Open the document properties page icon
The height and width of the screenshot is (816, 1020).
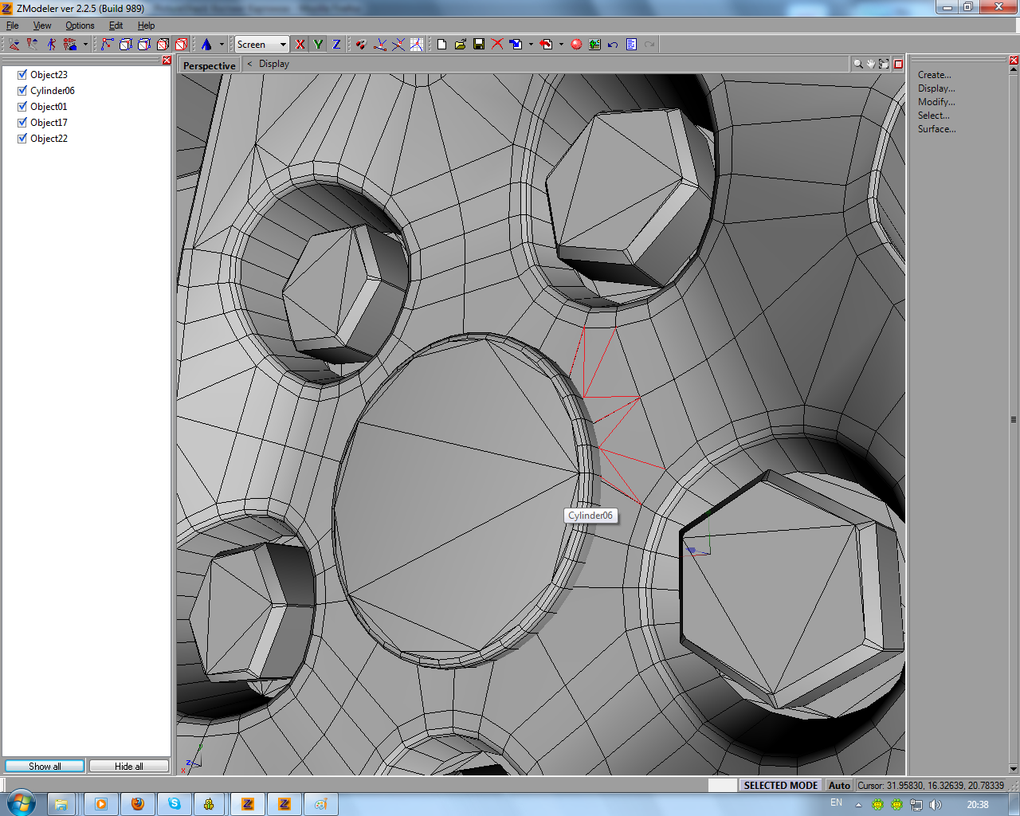[631, 45]
